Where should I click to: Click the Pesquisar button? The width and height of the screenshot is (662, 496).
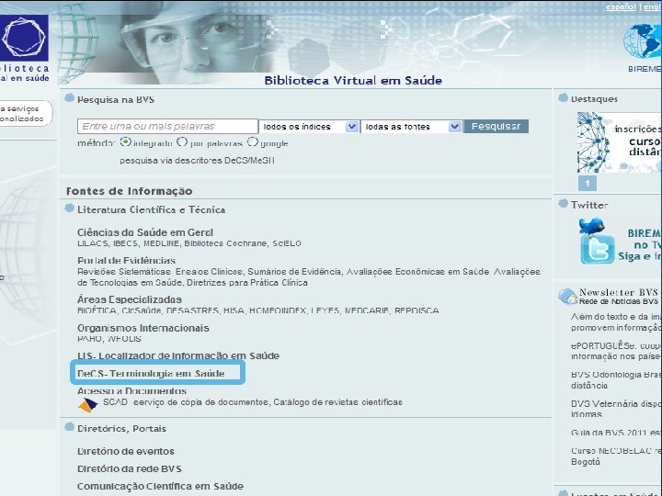click(x=496, y=127)
